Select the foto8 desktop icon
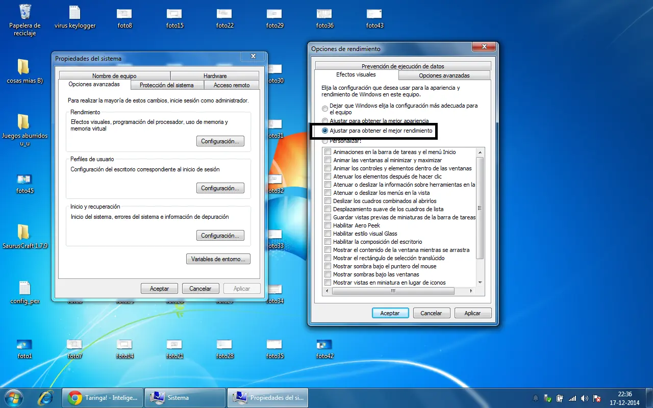 pos(124,17)
